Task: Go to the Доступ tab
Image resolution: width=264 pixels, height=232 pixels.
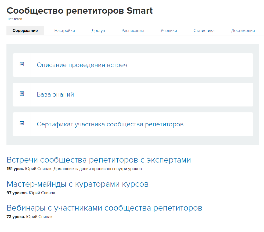Action: coord(98,31)
